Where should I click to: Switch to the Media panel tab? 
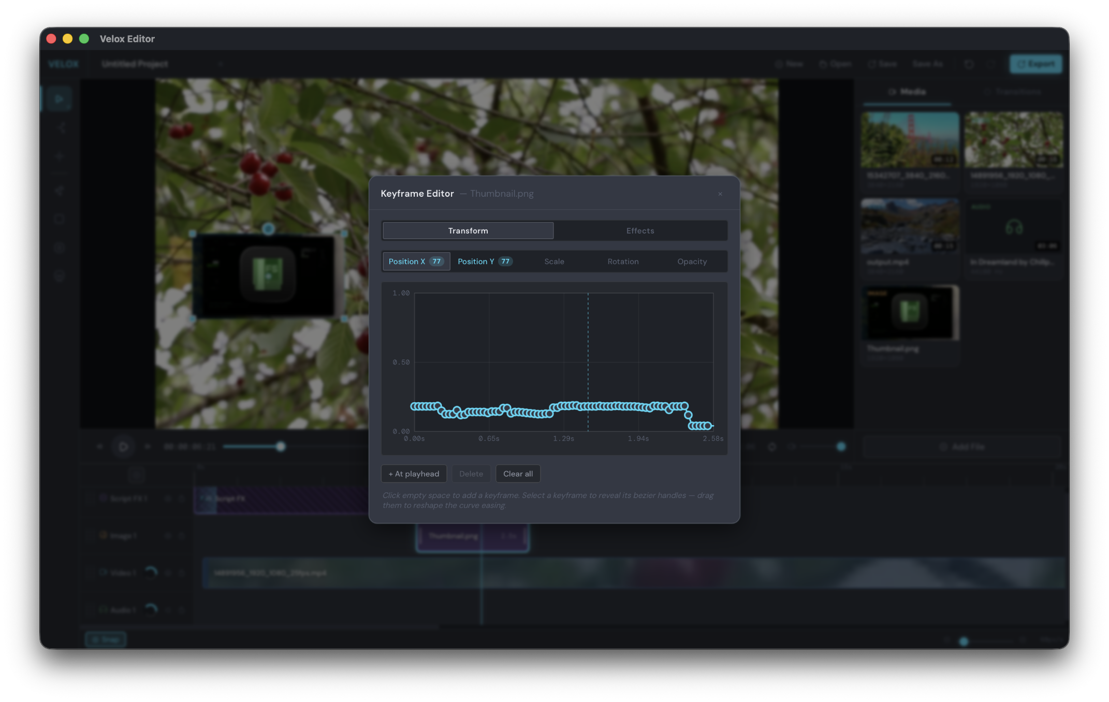(907, 92)
